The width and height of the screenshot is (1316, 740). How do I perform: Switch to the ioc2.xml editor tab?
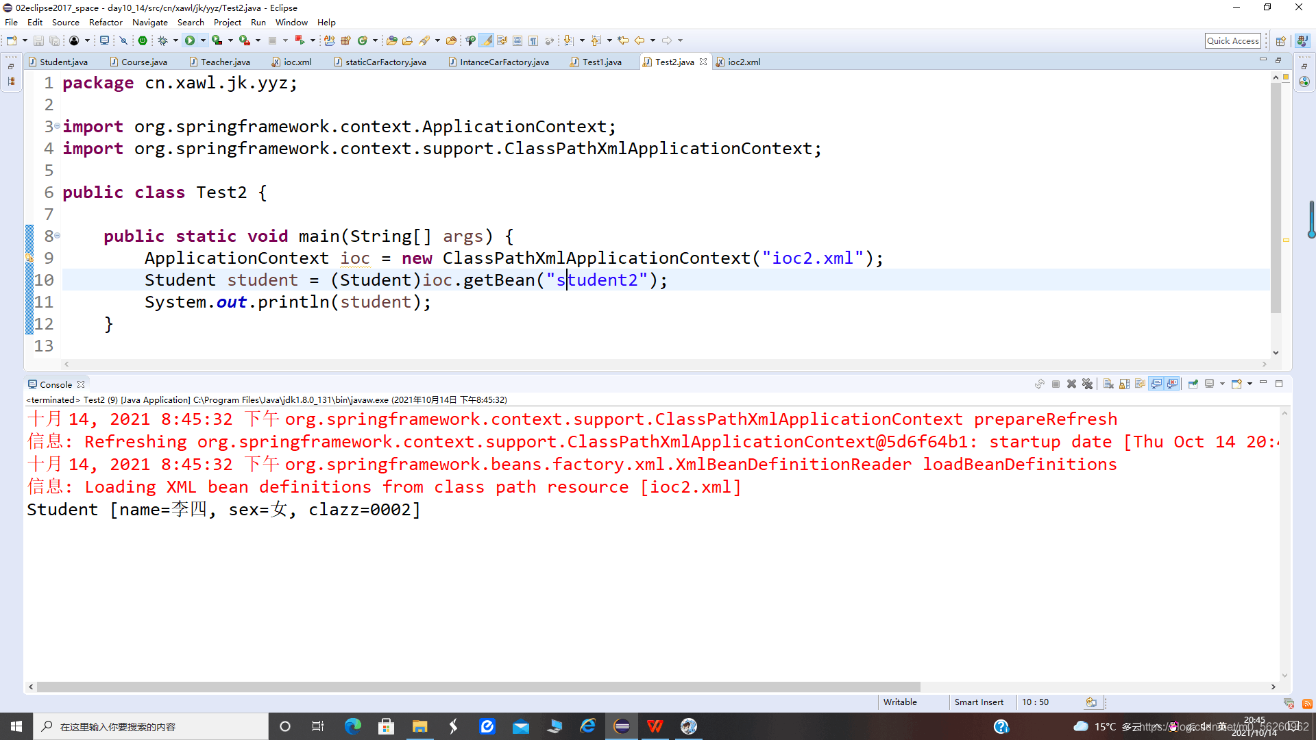click(743, 62)
